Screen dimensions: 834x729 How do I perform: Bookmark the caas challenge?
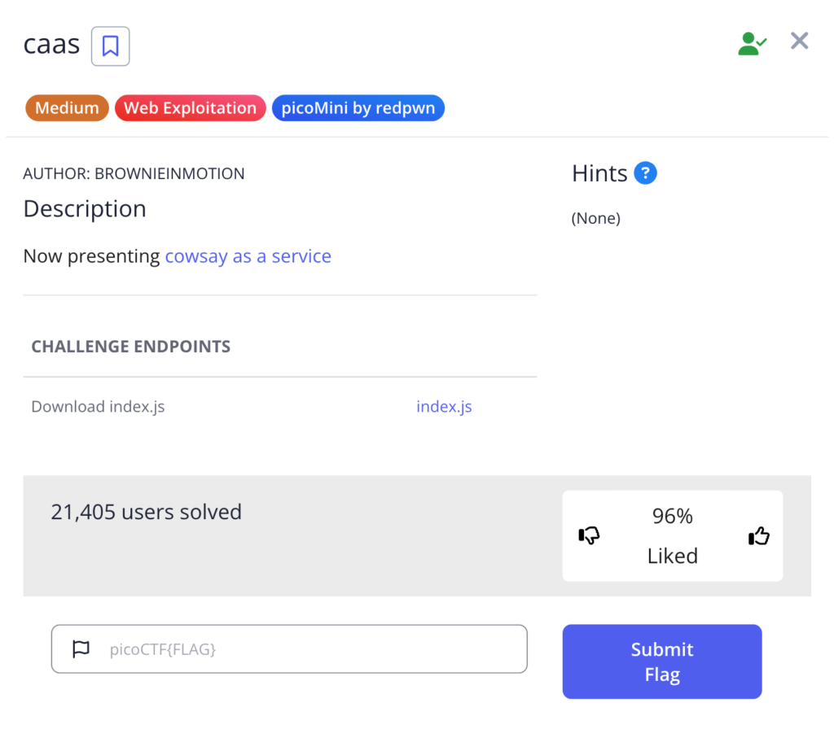click(x=110, y=46)
